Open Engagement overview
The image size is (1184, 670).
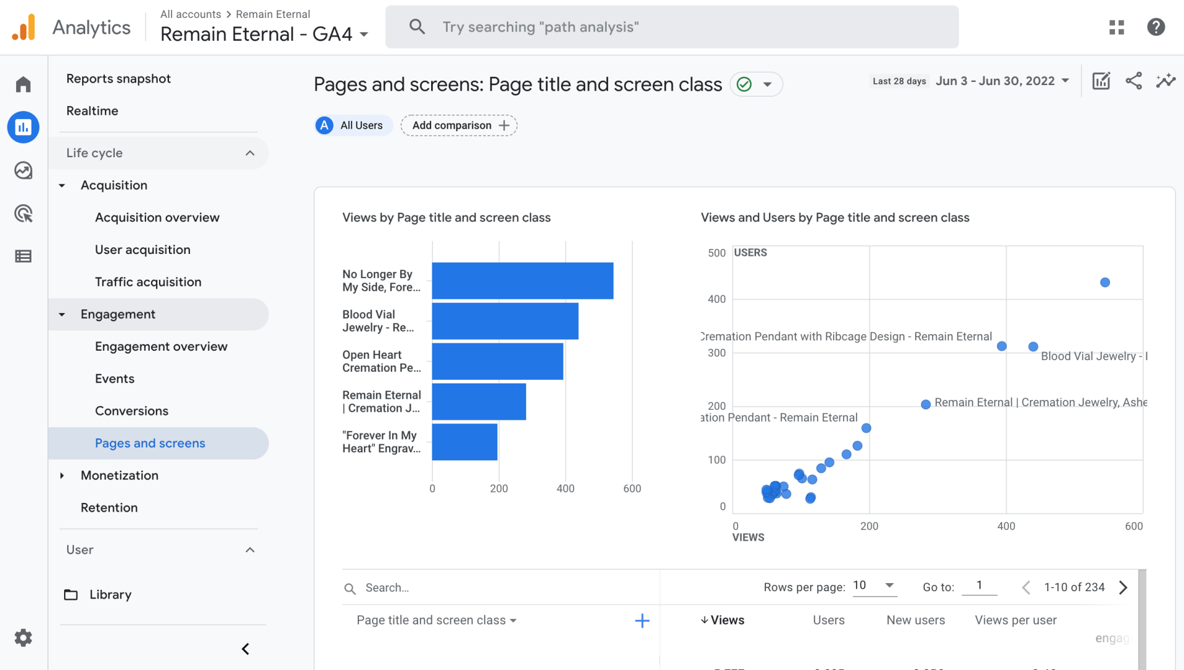(161, 346)
